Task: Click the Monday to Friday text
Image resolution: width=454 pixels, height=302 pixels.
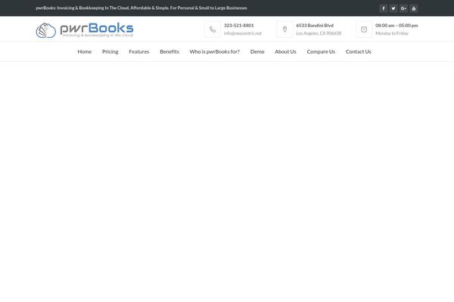Action: (x=392, y=33)
